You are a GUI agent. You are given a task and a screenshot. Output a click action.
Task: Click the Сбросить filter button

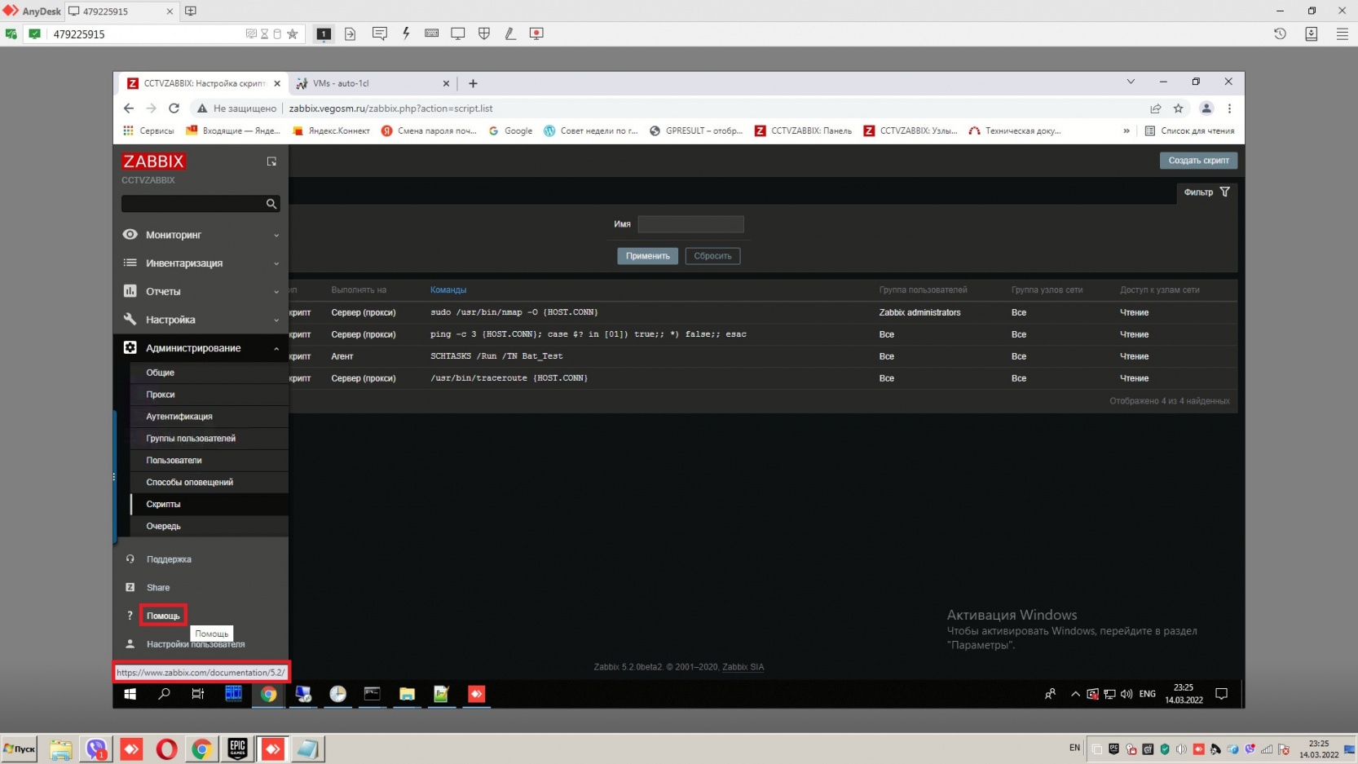click(x=712, y=256)
